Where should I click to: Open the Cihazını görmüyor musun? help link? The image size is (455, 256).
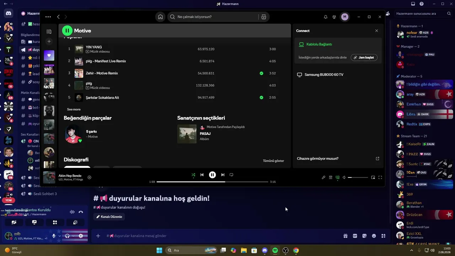click(317, 159)
